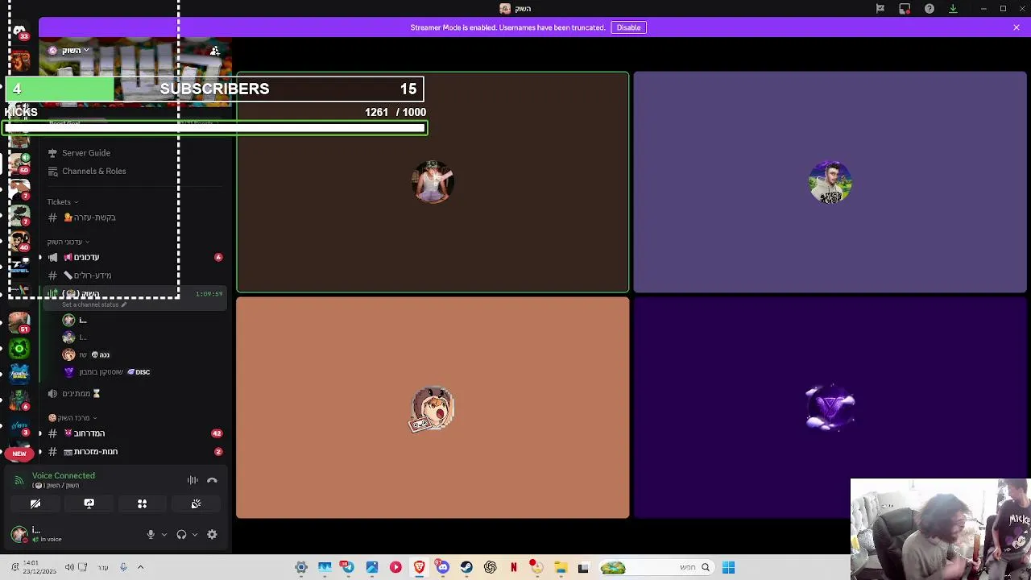Collapse the עדכוני השוק category
Image resolution: width=1031 pixels, height=580 pixels.
coord(68,242)
